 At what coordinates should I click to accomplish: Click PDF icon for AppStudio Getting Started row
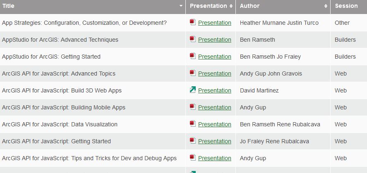coord(193,56)
